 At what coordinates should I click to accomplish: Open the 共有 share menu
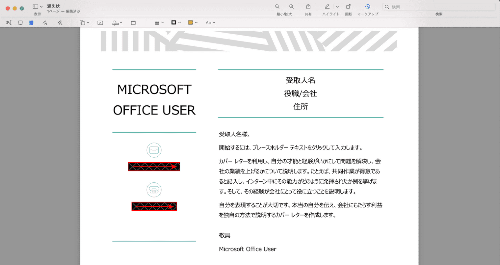click(x=308, y=7)
